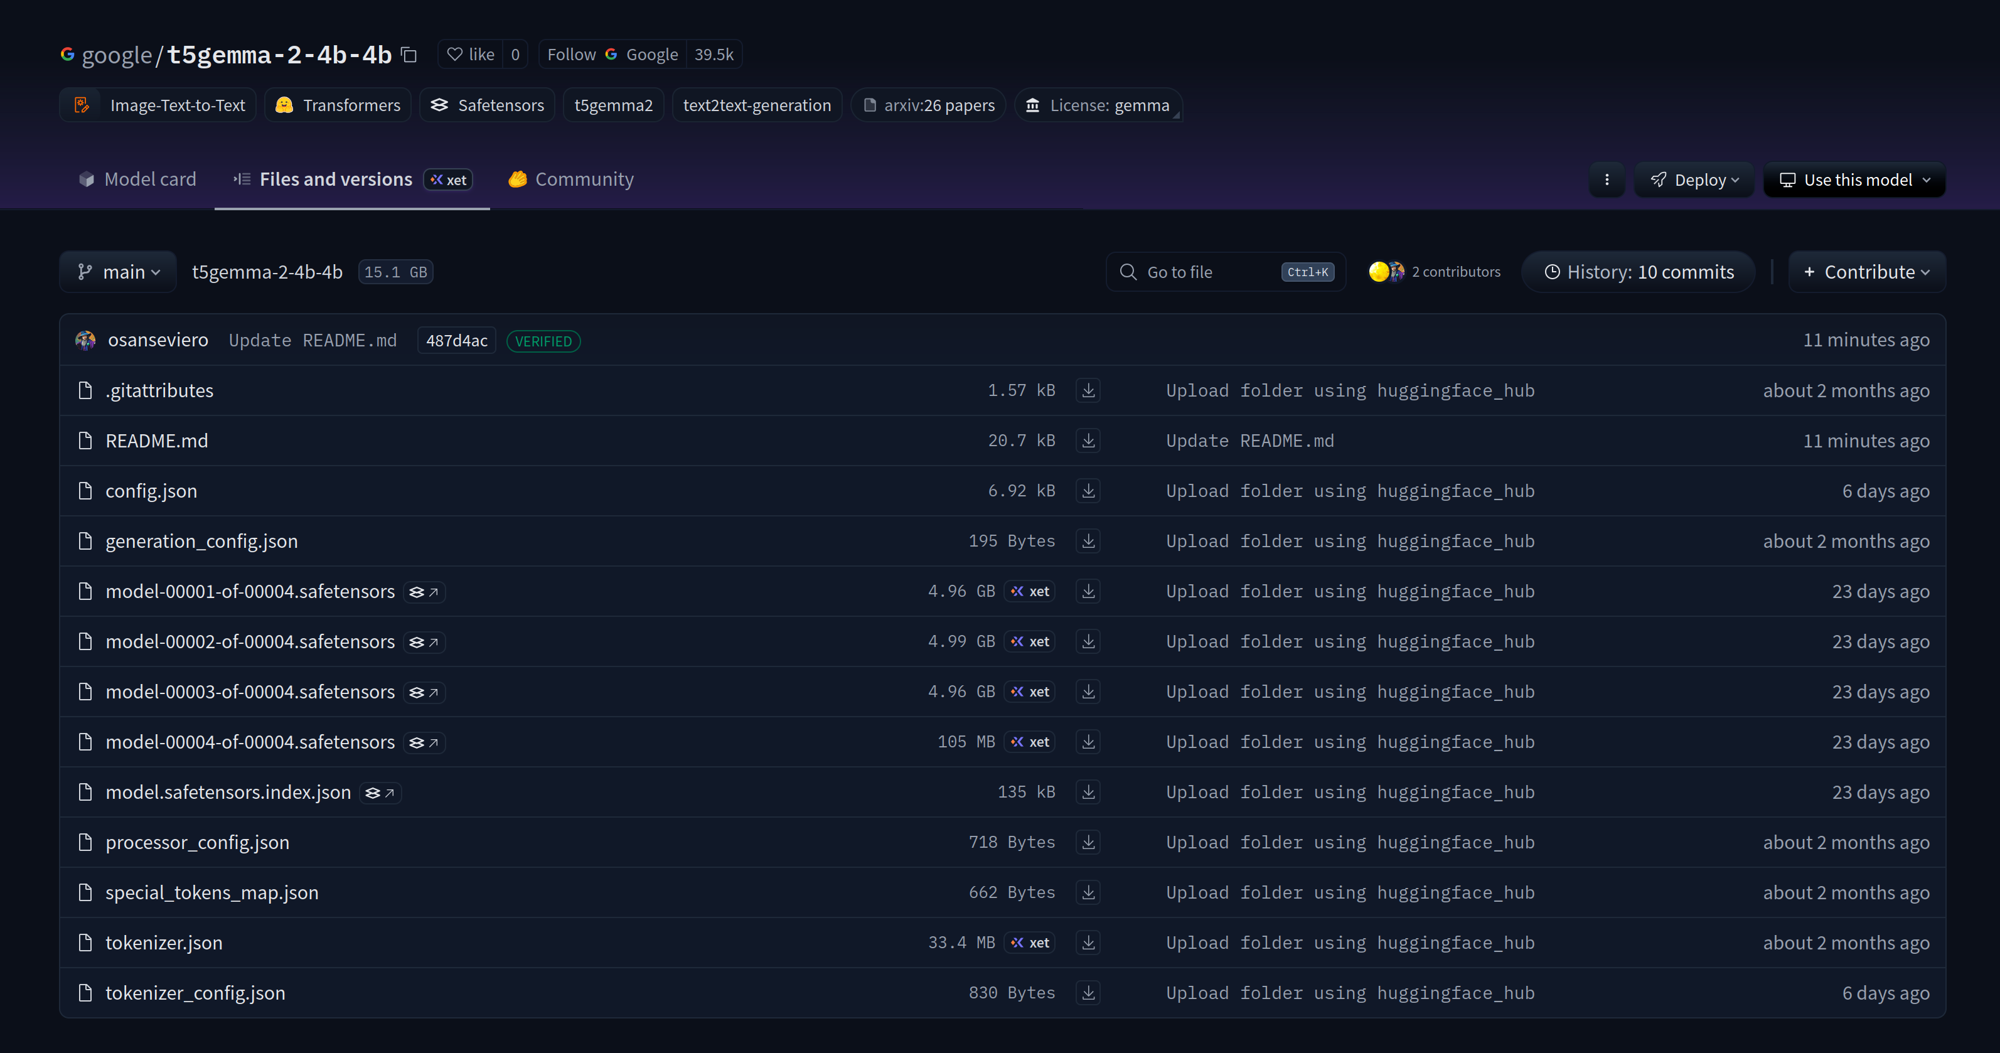Screen dimensions: 2000x1053
Task: Copy model name using copy icon
Action: pos(409,55)
